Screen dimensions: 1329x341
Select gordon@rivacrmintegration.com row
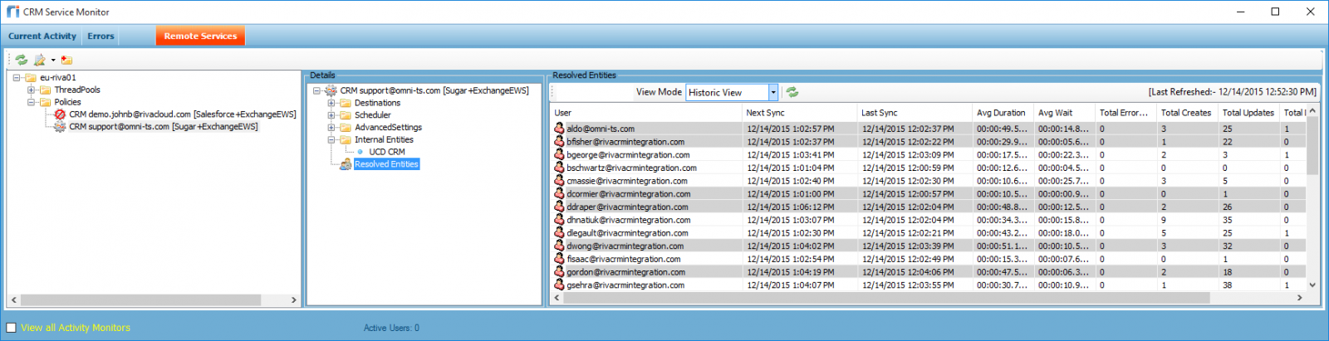point(929,272)
